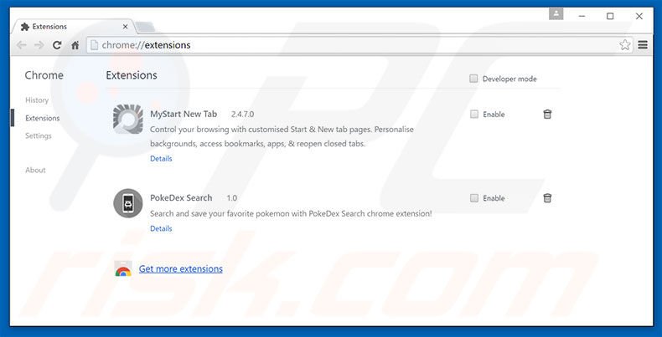View Details of PokeDex Search
This screenshot has height=337, width=662.
tap(161, 228)
